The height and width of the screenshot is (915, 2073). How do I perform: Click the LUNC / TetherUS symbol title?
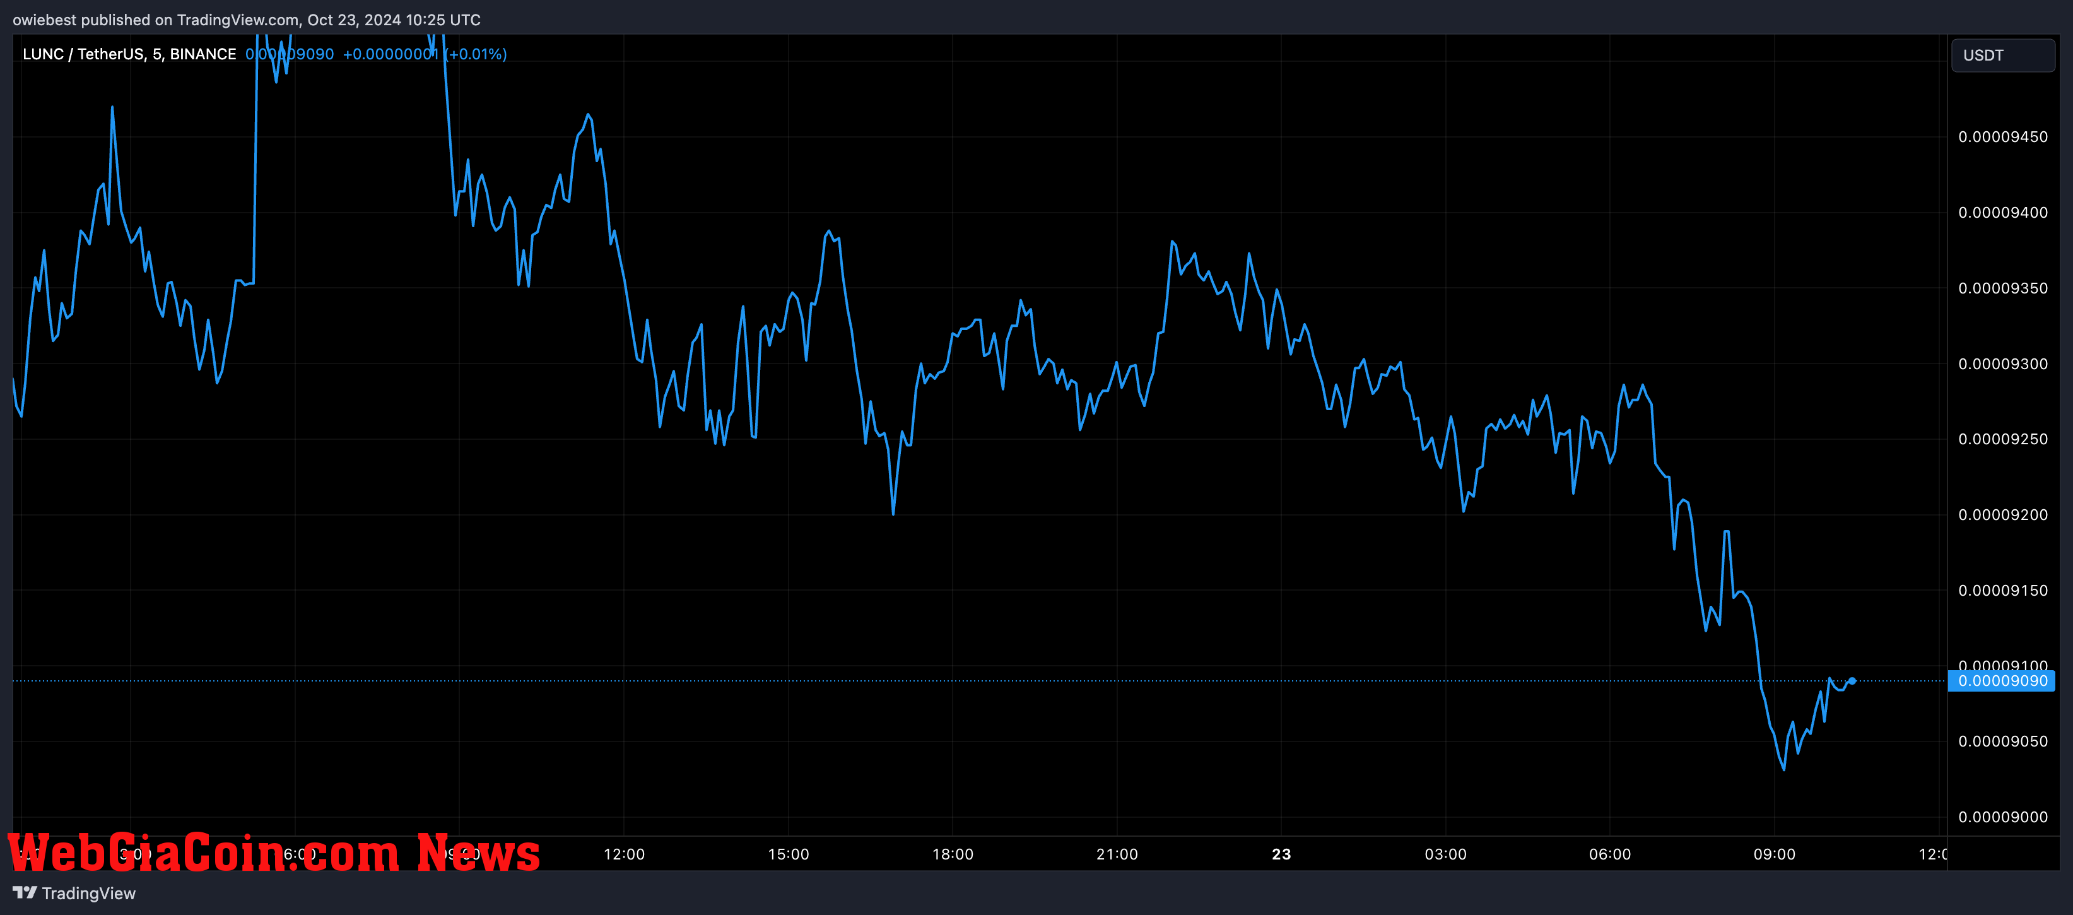pyautogui.click(x=129, y=54)
